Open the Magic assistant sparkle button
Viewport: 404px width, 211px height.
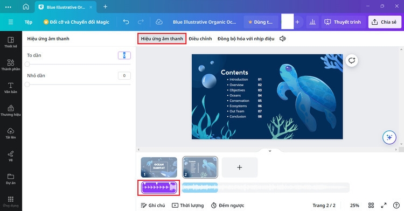point(389,137)
